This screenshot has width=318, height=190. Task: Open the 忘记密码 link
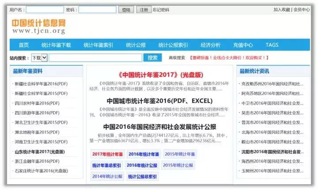161,10
